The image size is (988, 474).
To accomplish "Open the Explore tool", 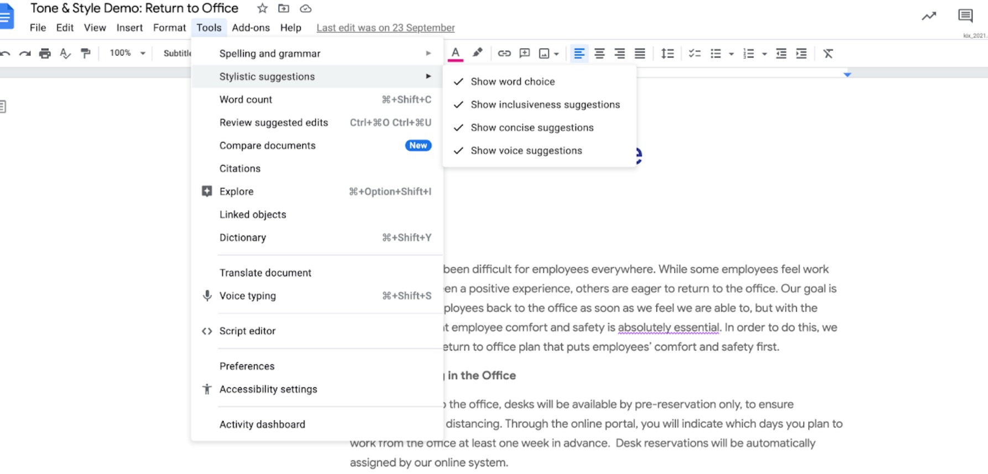I will point(317,192).
